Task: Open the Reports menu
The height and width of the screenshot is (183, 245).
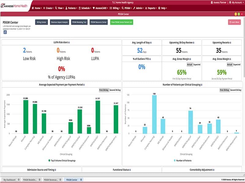Action: (152, 8)
